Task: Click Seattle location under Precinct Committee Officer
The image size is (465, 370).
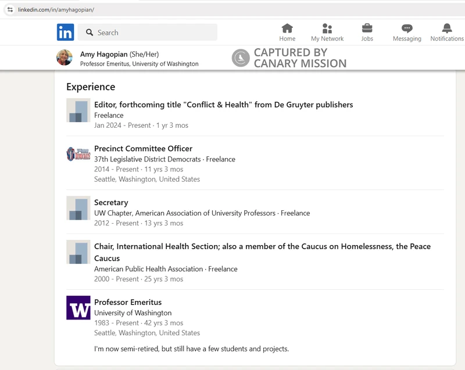Action: (147, 179)
